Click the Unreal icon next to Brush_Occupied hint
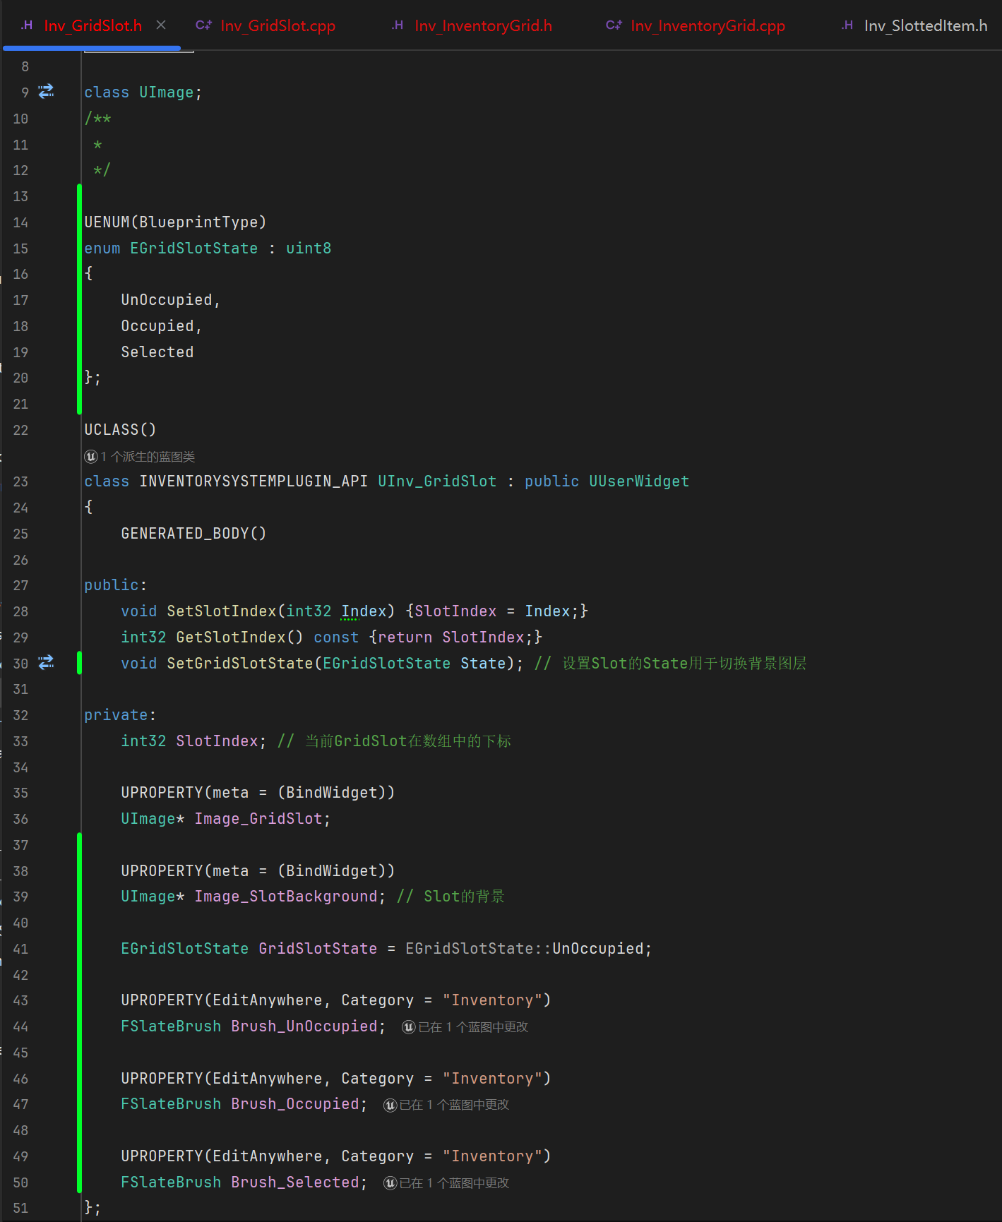1002x1222 pixels. click(390, 1105)
